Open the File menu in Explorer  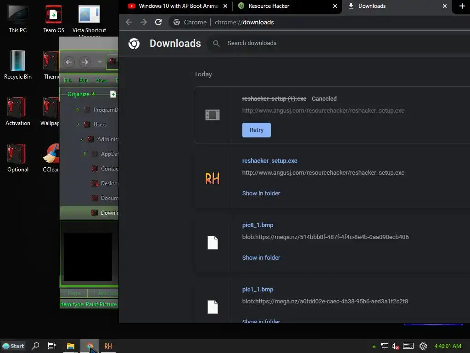coord(68,80)
